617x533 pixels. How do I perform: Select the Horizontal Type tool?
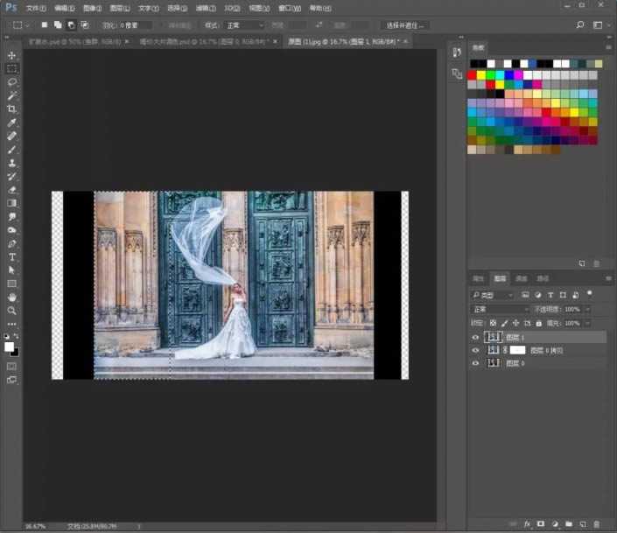click(x=12, y=257)
